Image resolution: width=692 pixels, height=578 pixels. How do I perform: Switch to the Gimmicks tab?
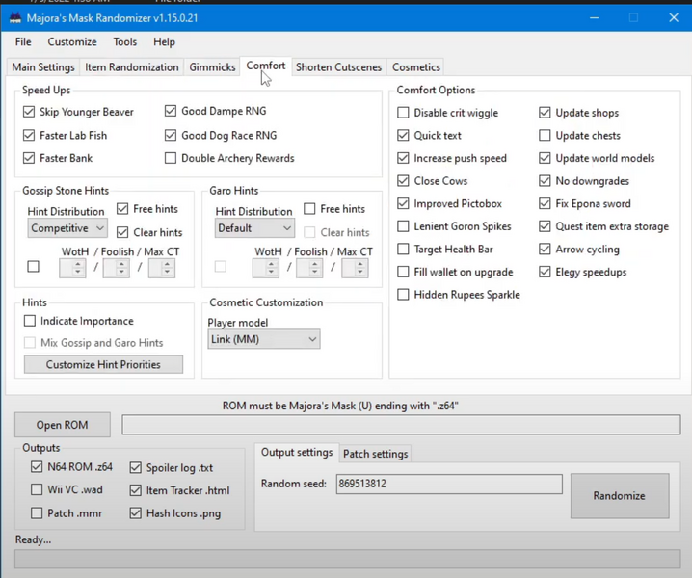(212, 67)
